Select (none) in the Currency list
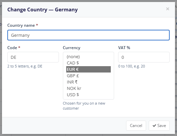177x136 pixels. [88, 57]
